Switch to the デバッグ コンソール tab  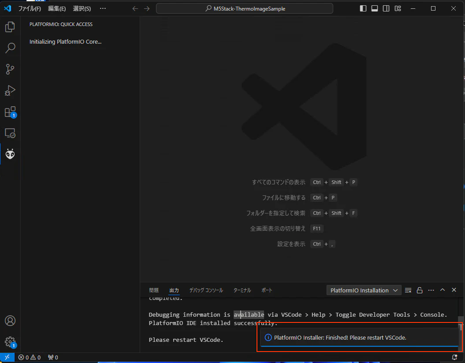click(x=206, y=290)
